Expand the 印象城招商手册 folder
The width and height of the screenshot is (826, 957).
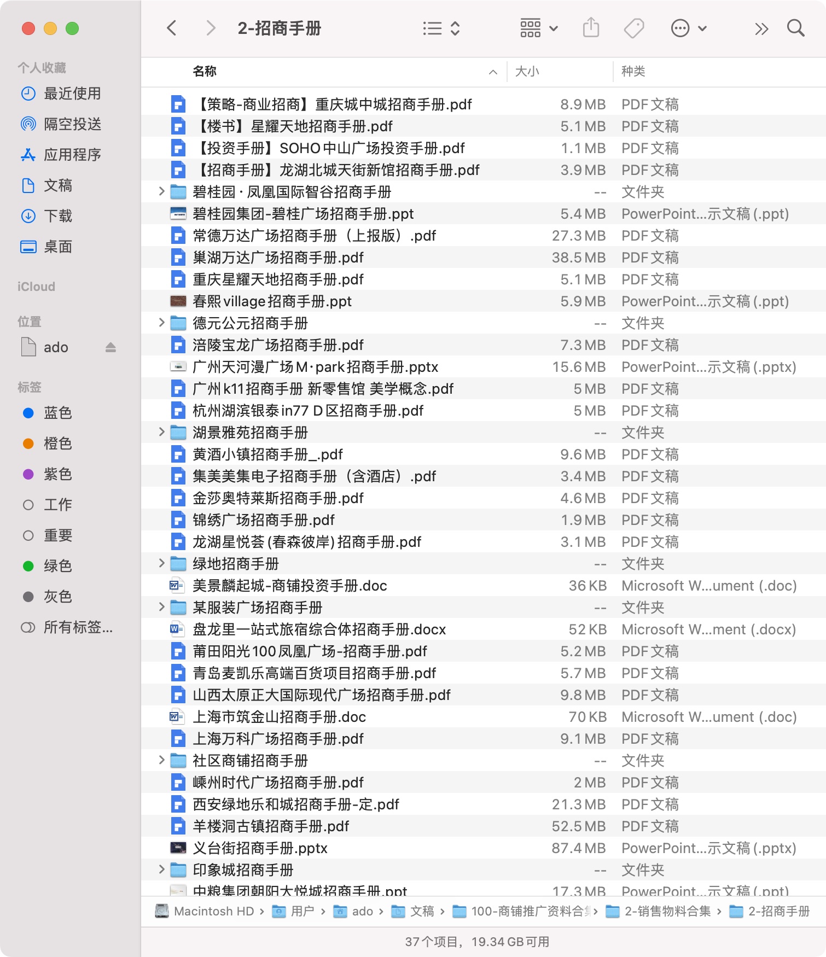click(161, 870)
